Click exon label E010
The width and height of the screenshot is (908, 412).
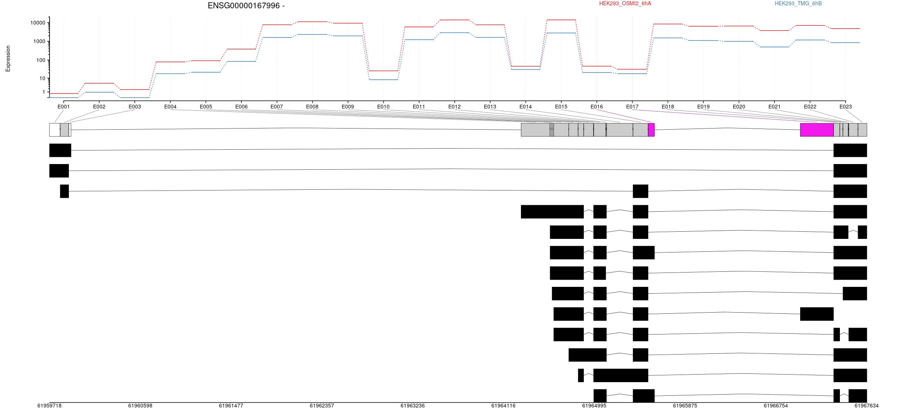[x=383, y=107]
